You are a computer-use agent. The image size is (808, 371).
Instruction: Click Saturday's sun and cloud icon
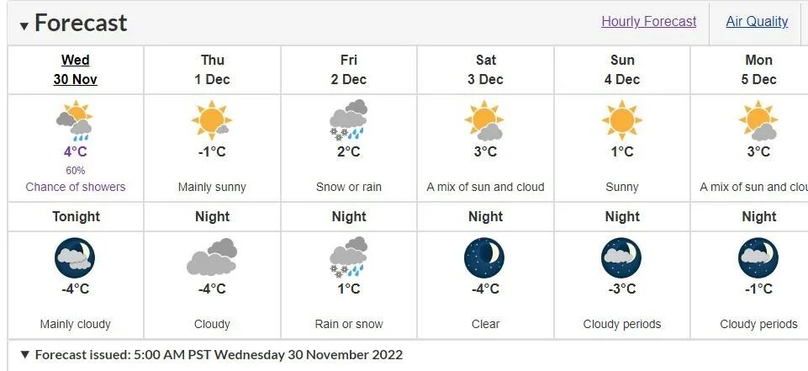(x=484, y=120)
